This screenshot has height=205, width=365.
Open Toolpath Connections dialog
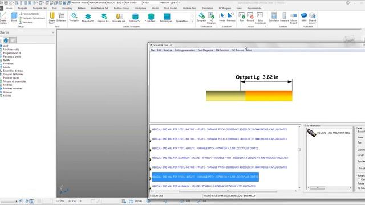point(32,18)
